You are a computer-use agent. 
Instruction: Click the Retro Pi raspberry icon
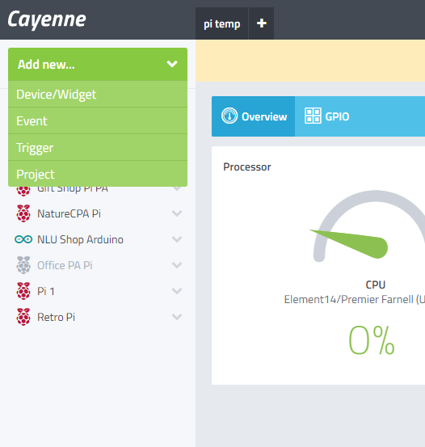[23, 317]
